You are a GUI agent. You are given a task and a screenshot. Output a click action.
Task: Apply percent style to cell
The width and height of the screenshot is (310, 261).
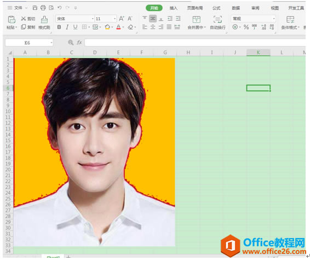[x=246, y=27]
